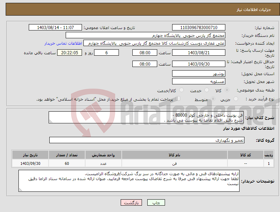Select the کالا/خدمت radio button
The image size is (280, 212).
181,90
